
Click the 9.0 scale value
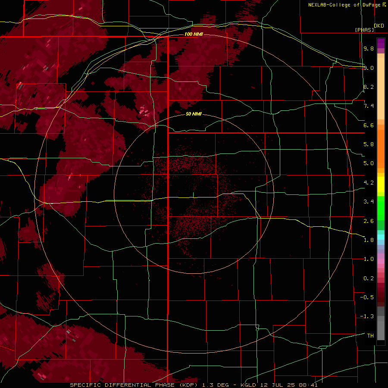click(x=369, y=68)
